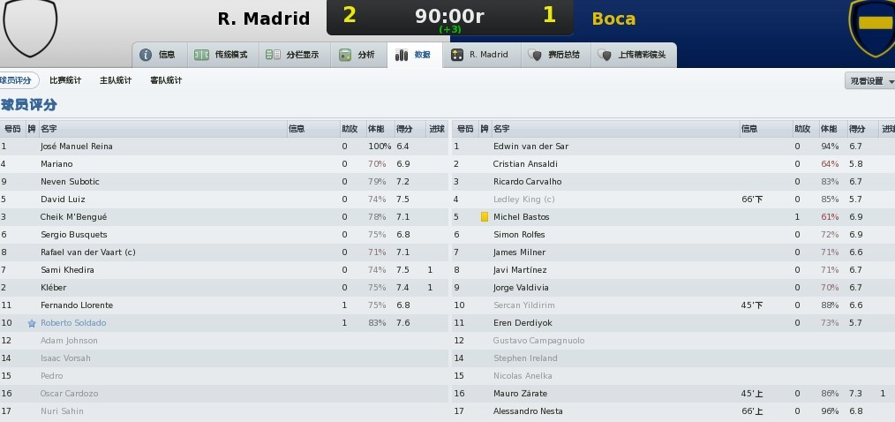Open the 上传精彩镜头 tab
Viewport: 895px width, 422px height.
pos(634,55)
